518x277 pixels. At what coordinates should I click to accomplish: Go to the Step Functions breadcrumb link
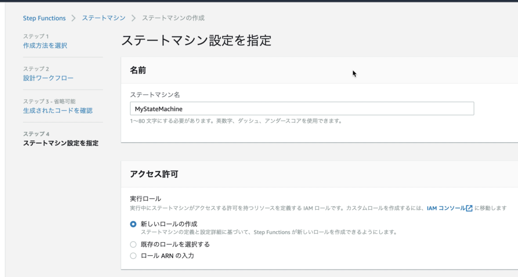tap(45, 18)
